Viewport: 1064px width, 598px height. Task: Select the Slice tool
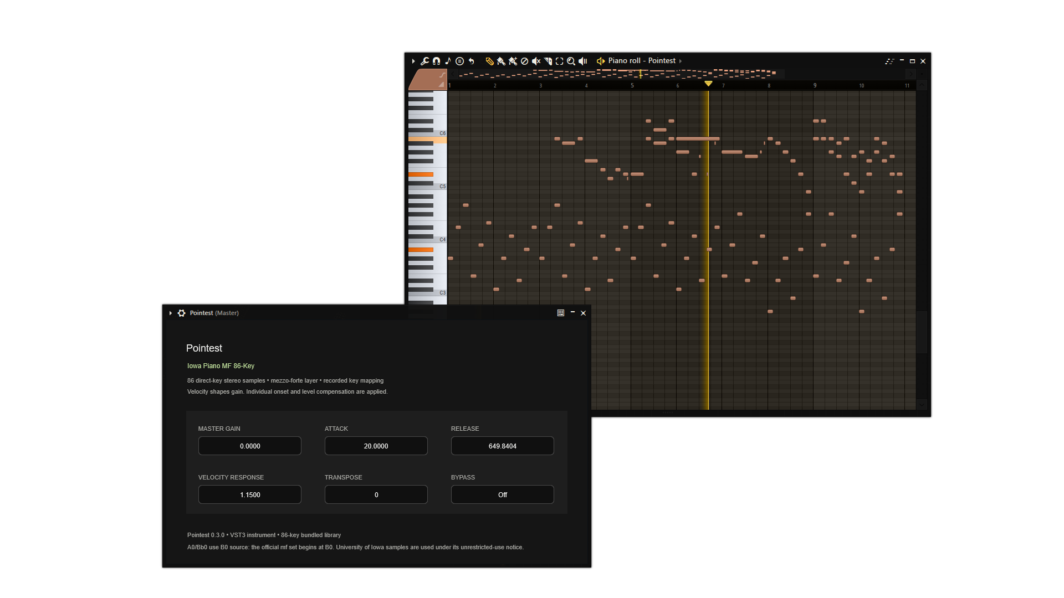pos(548,61)
